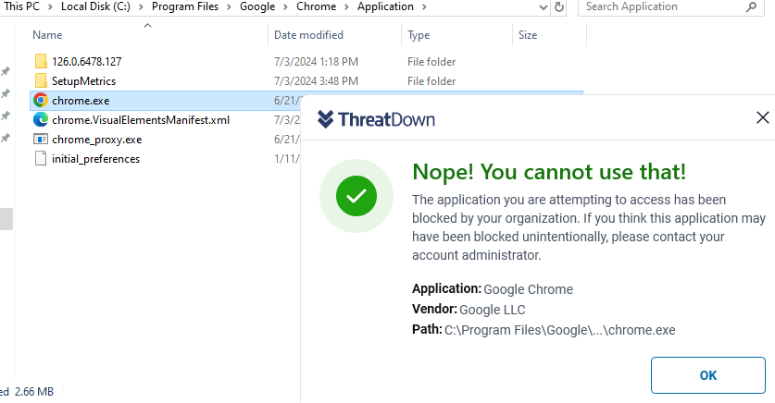775x403 pixels.
Task: Open the address bar history dropdown
Action: (543, 6)
